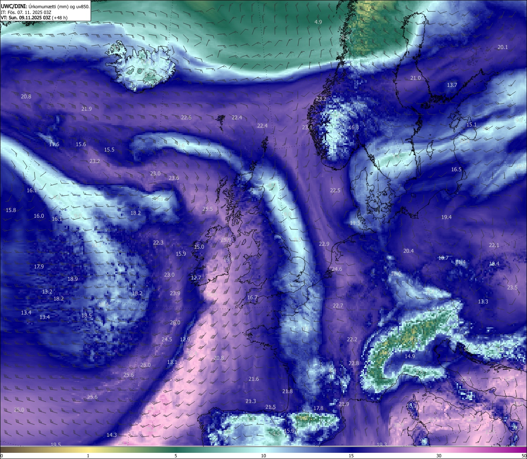Click the map value 14.9
Image resolution: width=527 pixels, height=459 pixels.
pyautogui.click(x=410, y=356)
